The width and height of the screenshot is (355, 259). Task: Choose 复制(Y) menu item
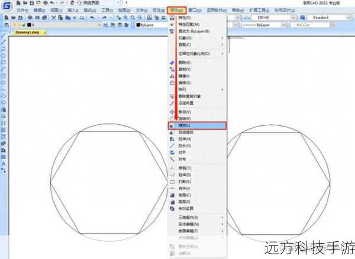pyautogui.click(x=198, y=69)
